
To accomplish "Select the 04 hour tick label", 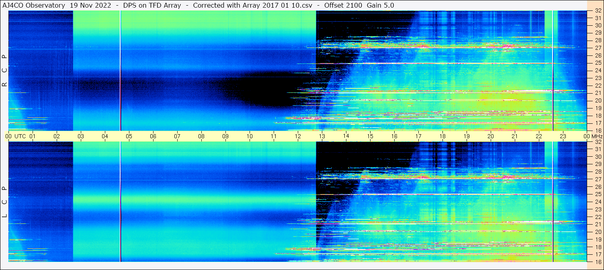I will tap(105, 136).
